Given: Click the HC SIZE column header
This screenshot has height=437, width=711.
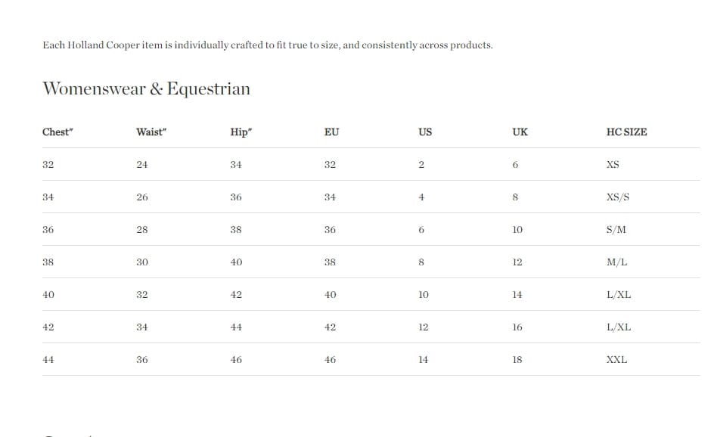Looking at the screenshot, I should 626,132.
